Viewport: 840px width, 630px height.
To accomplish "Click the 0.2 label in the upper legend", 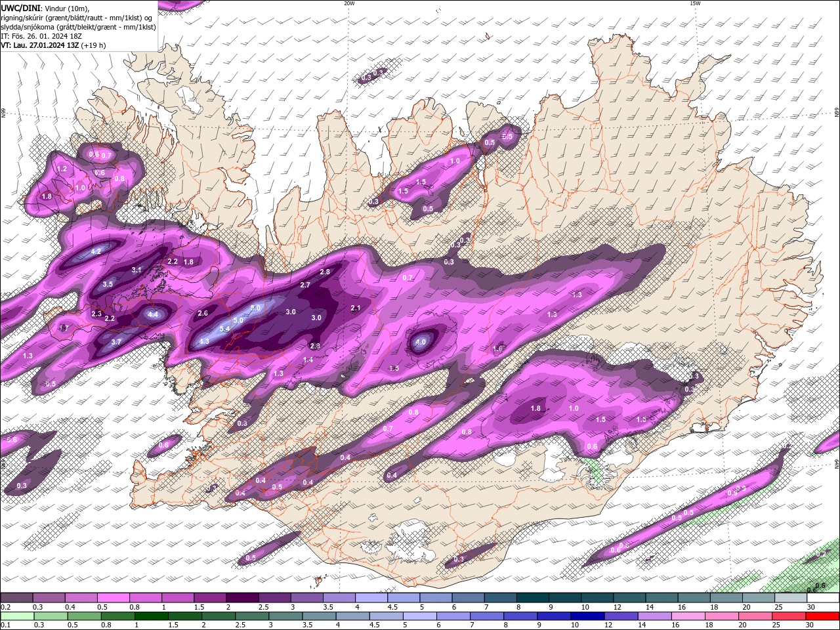I will pyautogui.click(x=5, y=607).
